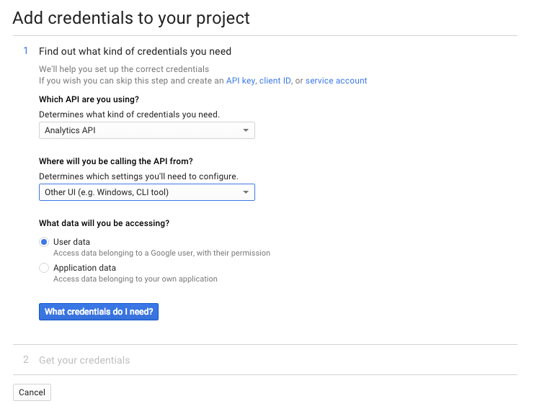The width and height of the screenshot is (555, 414).
Task: Click the API key link
Action: pos(241,81)
